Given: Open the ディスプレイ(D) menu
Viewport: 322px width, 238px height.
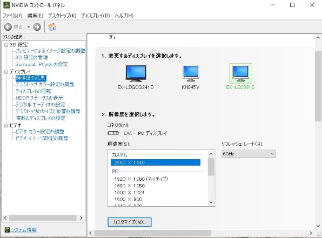Looking at the screenshot, I should pyautogui.click(x=95, y=16).
